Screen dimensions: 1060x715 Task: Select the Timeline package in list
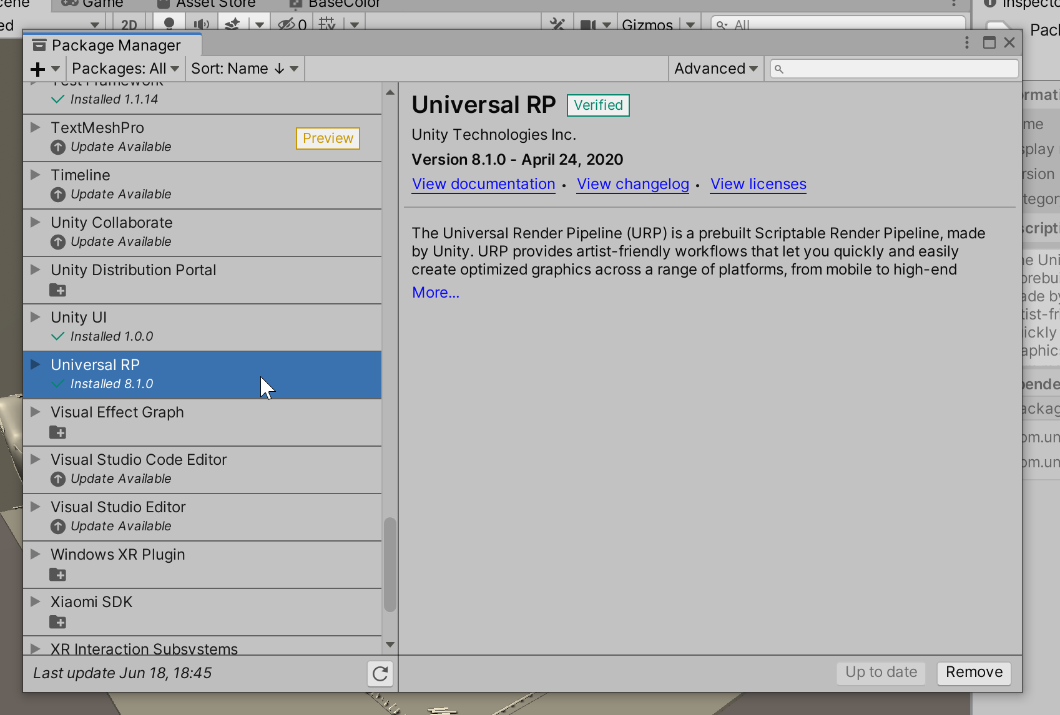(x=202, y=185)
